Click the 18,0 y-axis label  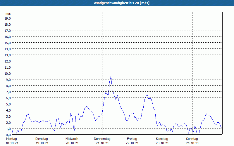[8, 25]
